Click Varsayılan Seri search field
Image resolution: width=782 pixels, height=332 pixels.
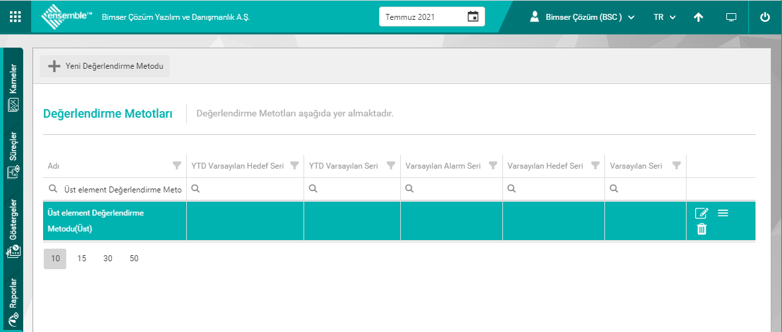[x=645, y=189]
